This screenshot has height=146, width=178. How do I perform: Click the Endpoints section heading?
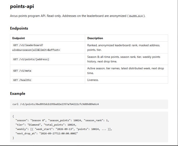tap(19, 28)
